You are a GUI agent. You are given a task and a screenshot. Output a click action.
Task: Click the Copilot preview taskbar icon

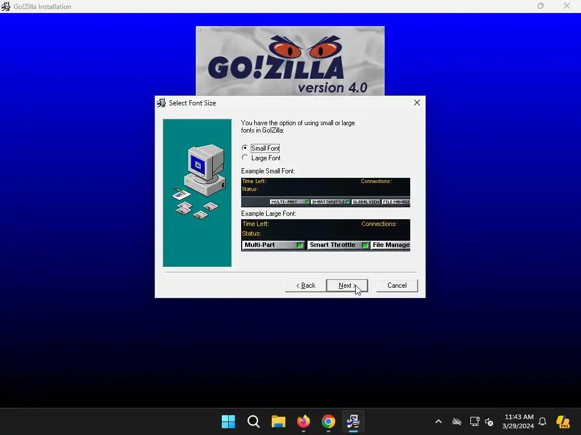coord(563,421)
